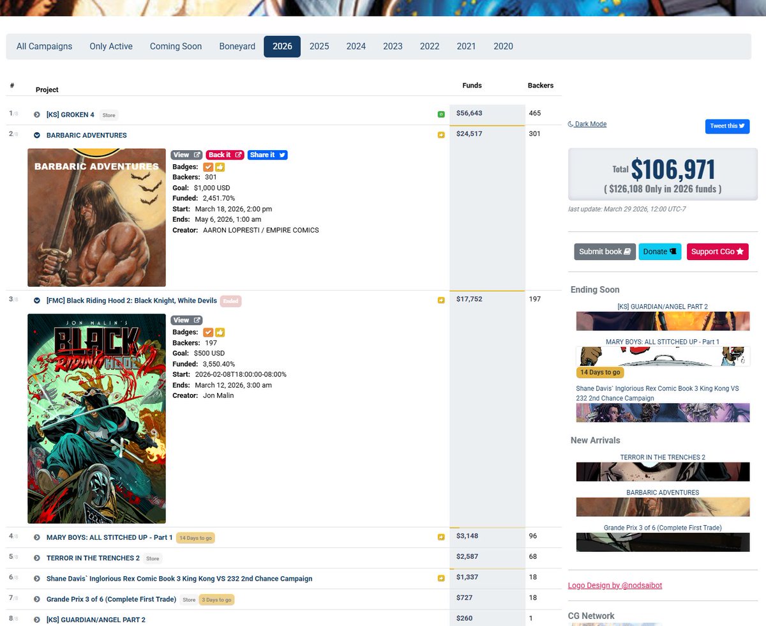Switch to the 2025 year tab

coord(319,47)
